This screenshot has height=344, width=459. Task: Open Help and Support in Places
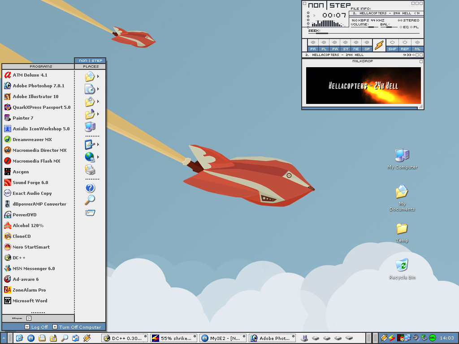(90, 188)
